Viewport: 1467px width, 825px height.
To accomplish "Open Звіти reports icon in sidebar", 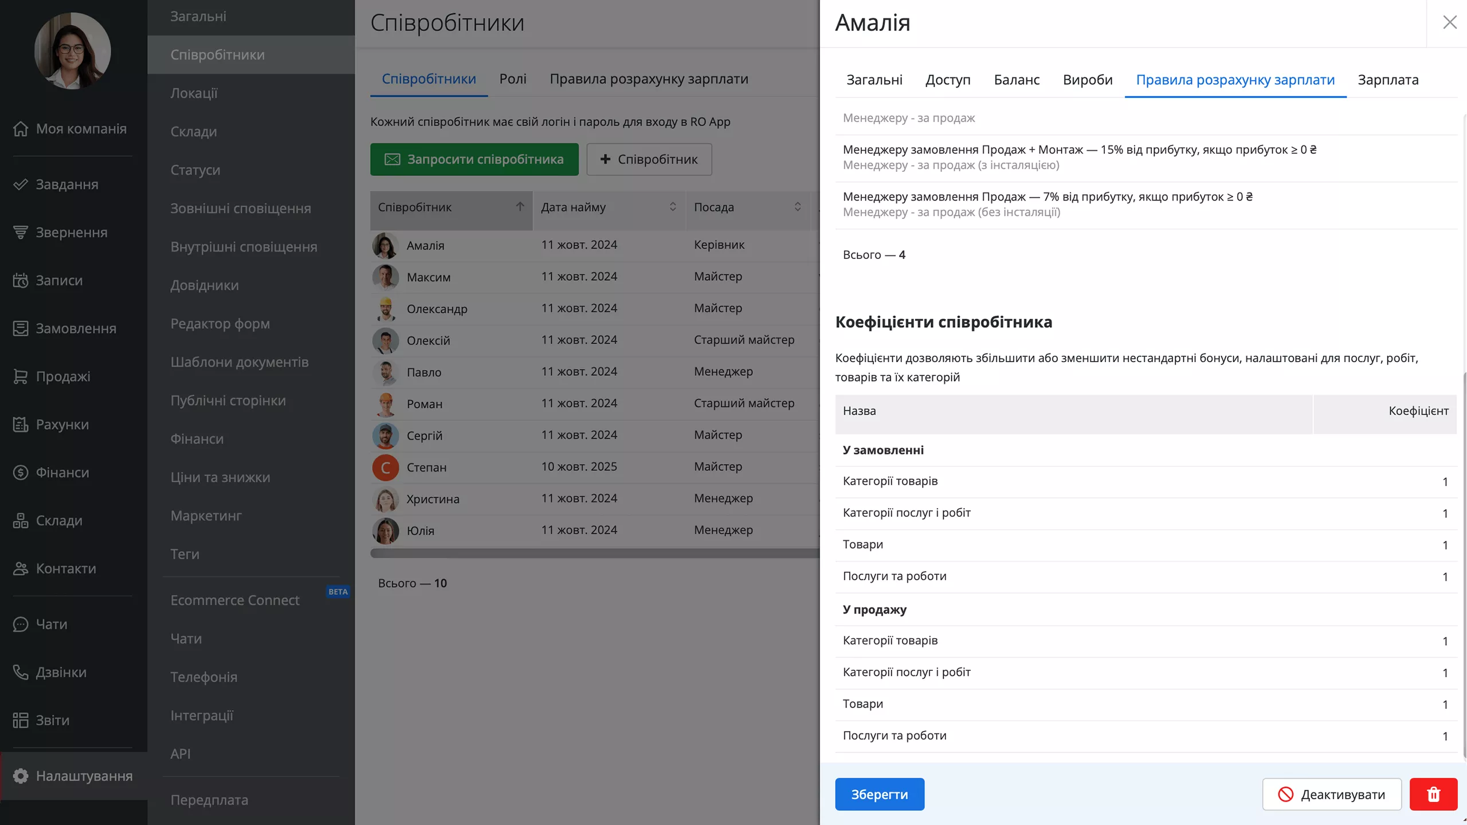I will (21, 720).
